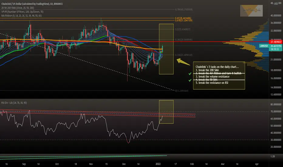Click the note title 'Chainlink´s 5 tasks on the daily chart'

[217, 67]
